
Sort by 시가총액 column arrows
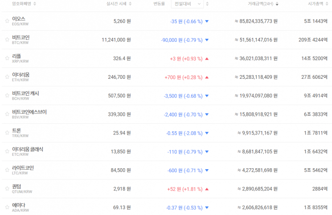[x=327, y=4]
